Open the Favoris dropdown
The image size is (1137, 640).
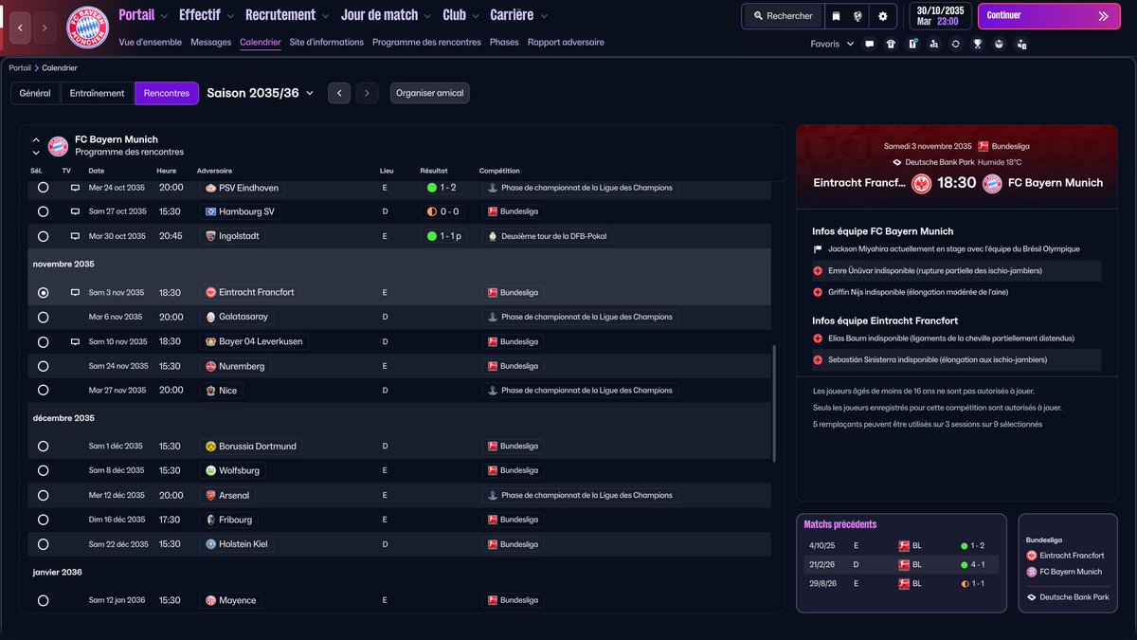[x=832, y=44]
